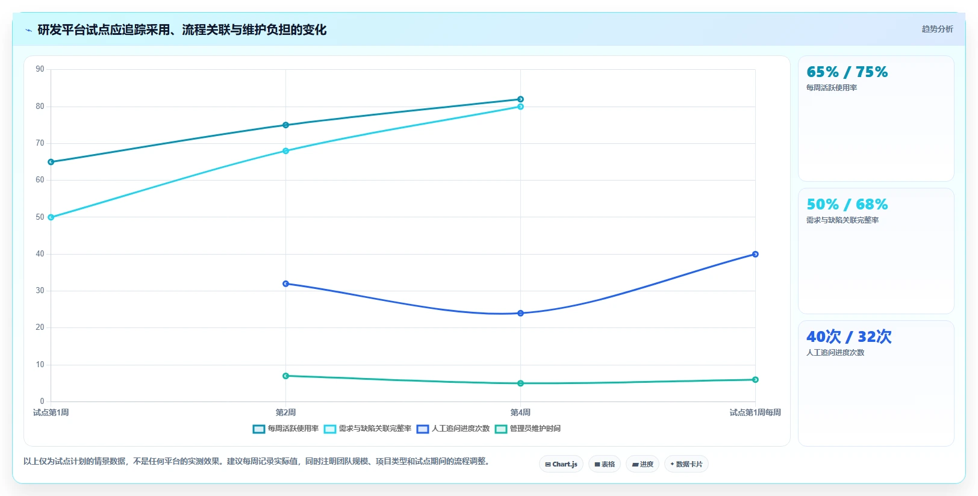This screenshot has width=978, height=496.
Task: Click the 需求与缺陷关联完整率 card caption
Action: tap(843, 220)
